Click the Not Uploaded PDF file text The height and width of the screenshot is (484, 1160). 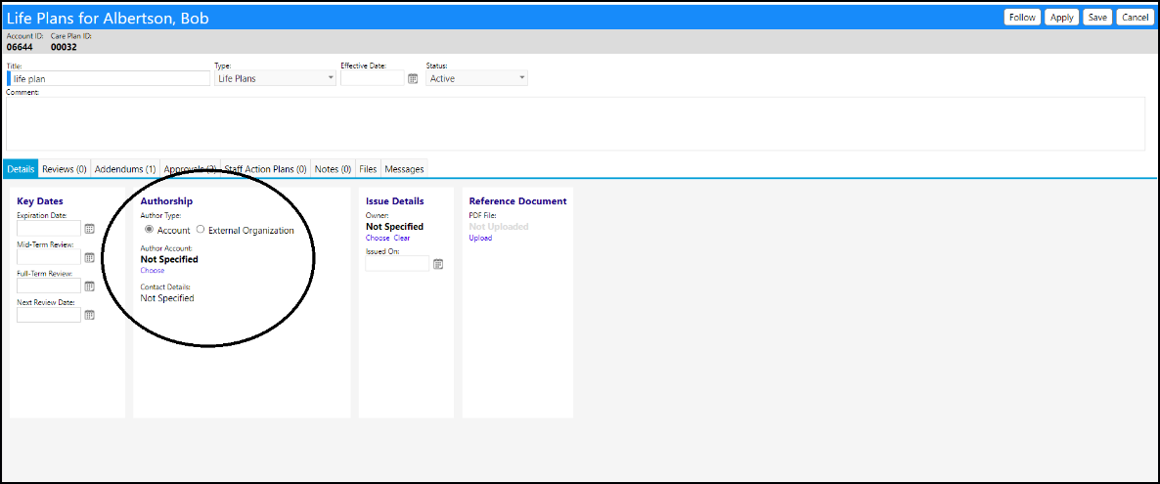point(498,227)
